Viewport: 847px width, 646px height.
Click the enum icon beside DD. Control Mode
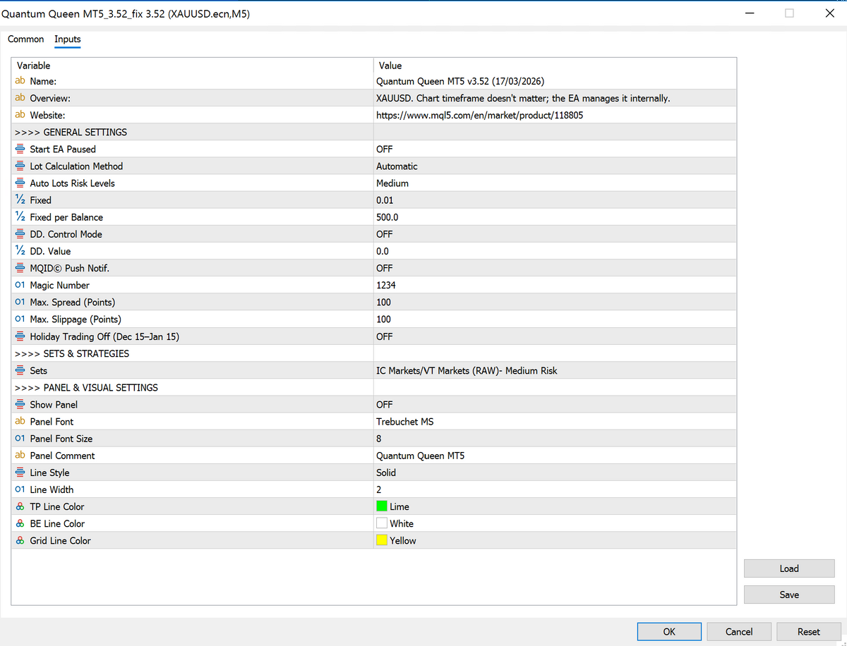point(20,234)
